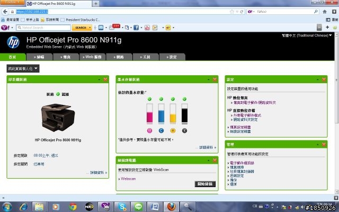This screenshot has height=212, width=339.
Task: Click the 開始掃描 start scan button
Action: (x=205, y=184)
